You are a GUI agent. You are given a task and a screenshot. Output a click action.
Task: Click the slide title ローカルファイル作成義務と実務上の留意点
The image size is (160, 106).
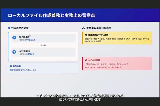[51, 16]
